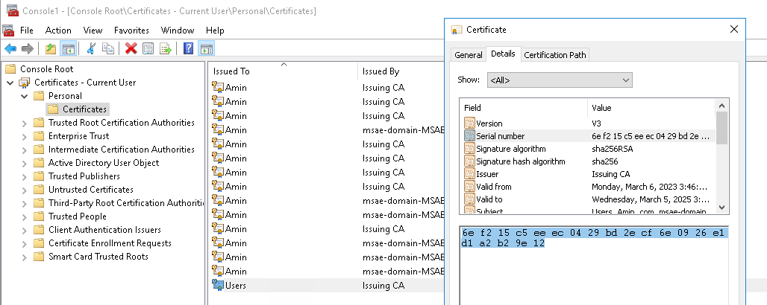Open the Action menu

(x=58, y=30)
